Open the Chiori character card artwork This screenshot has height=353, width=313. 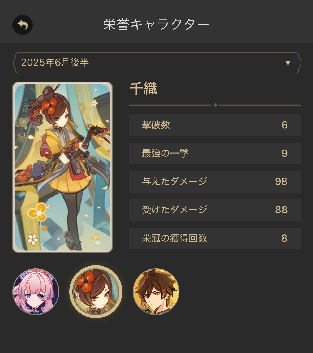(x=63, y=167)
